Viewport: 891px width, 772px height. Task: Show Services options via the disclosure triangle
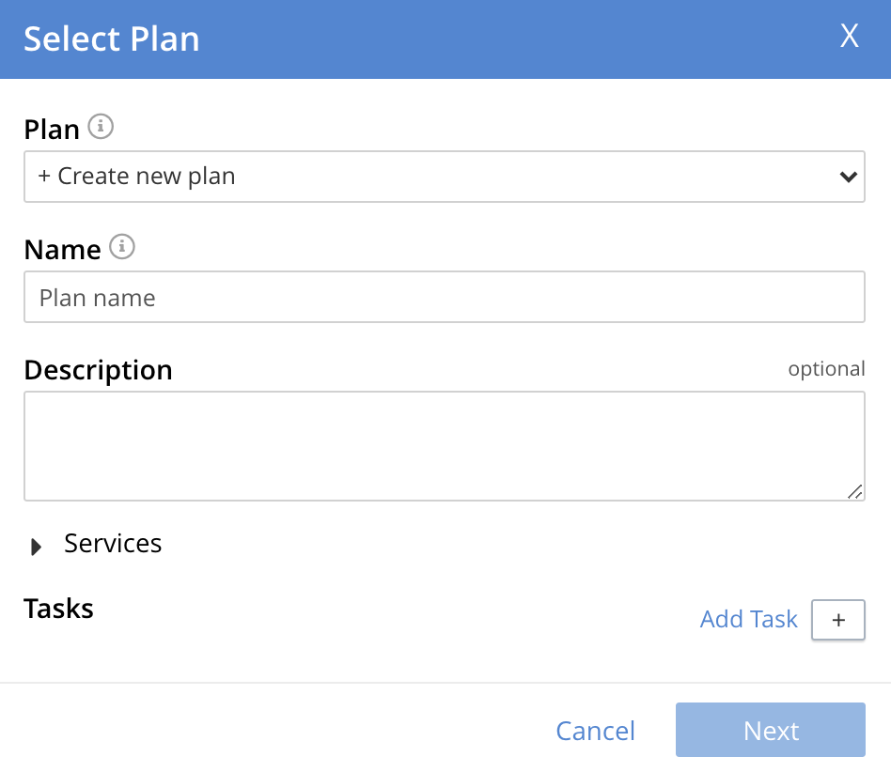pyautogui.click(x=36, y=546)
